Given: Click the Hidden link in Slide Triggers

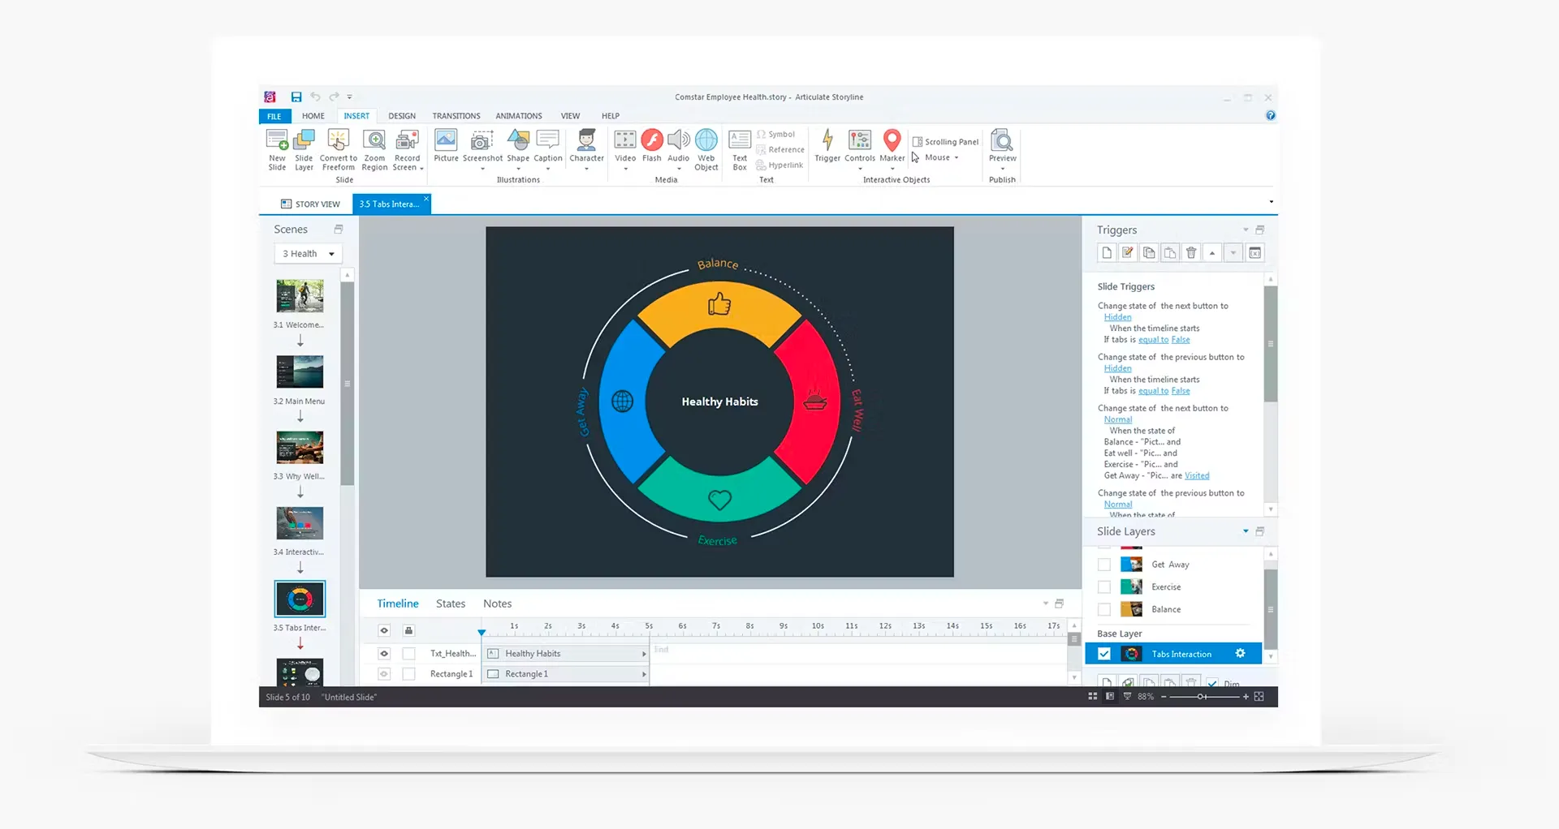Looking at the screenshot, I should (x=1117, y=317).
